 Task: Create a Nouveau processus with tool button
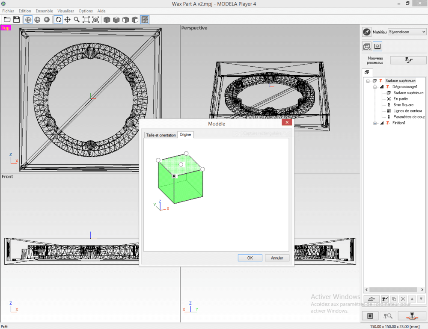[408, 60]
